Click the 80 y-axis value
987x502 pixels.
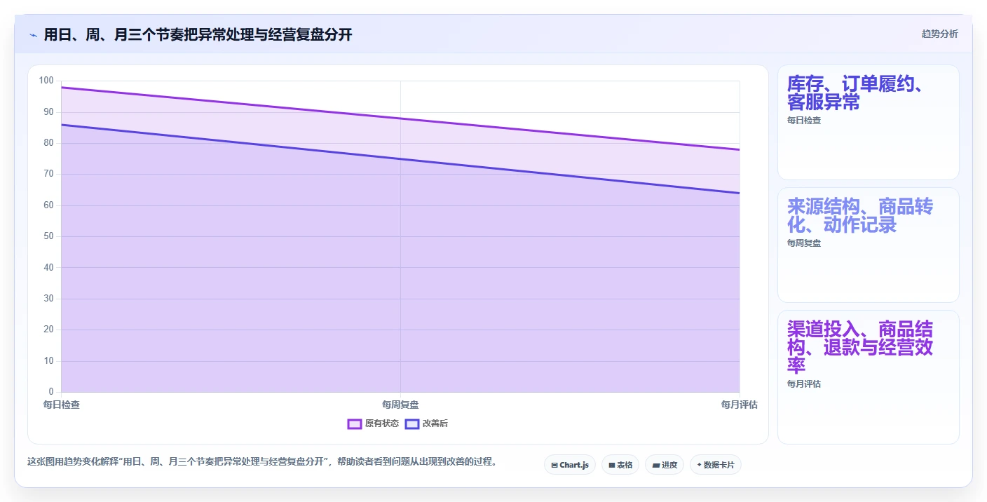coord(48,143)
